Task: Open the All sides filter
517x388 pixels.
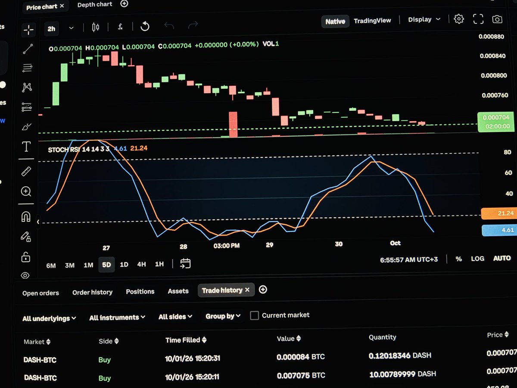Action: point(175,317)
